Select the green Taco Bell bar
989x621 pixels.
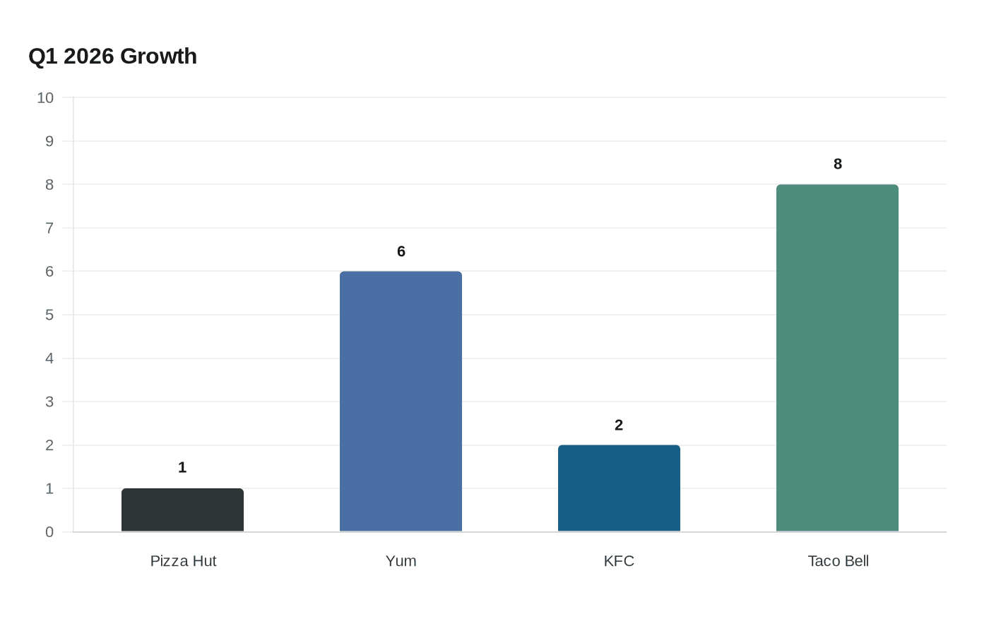tap(837, 358)
